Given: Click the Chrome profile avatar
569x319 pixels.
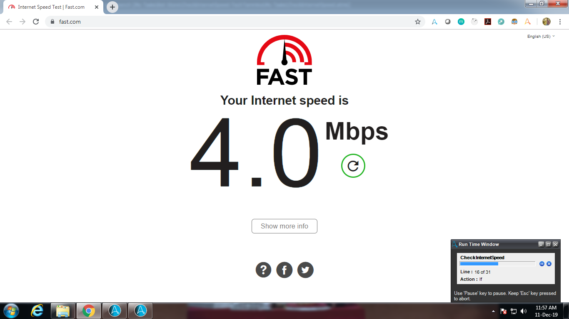Looking at the screenshot, I should (547, 22).
